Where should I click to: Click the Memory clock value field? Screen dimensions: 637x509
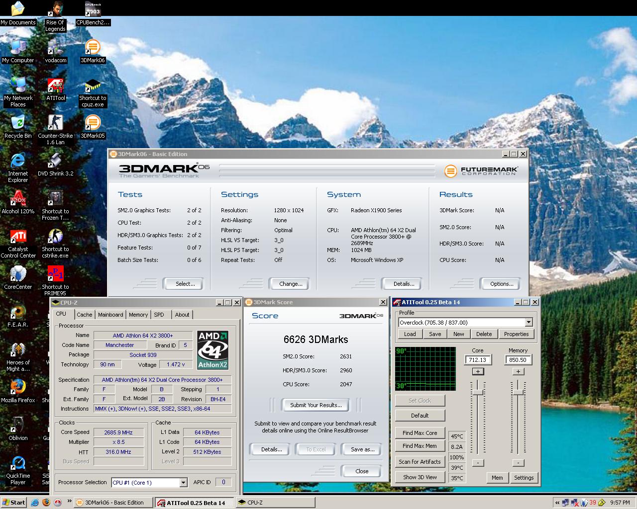coord(518,360)
